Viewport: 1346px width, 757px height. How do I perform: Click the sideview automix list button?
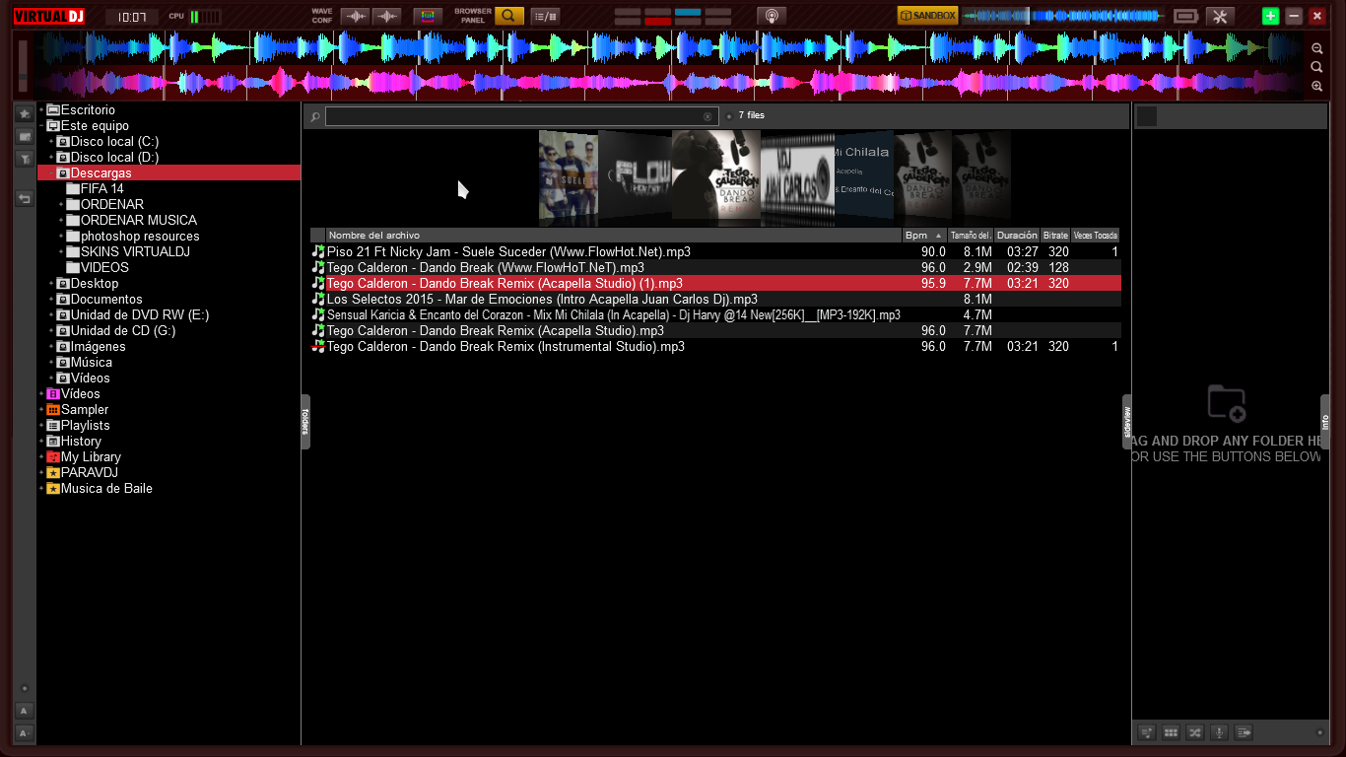(1244, 732)
